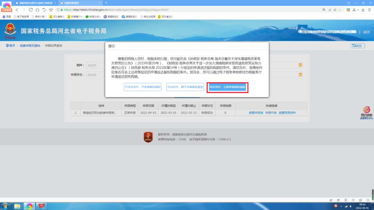The height and width of the screenshot is (210, 374).
Task: Open the 微信文件 bookmark
Action: click(x=93, y=17)
